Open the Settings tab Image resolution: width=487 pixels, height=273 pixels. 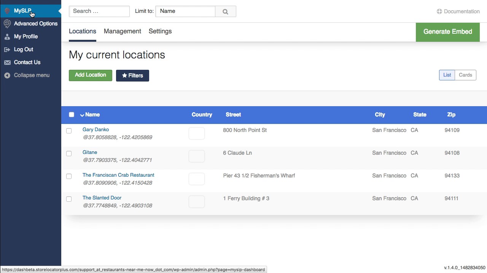tap(160, 31)
